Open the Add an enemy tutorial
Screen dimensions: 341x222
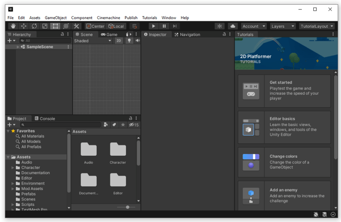click(x=284, y=196)
